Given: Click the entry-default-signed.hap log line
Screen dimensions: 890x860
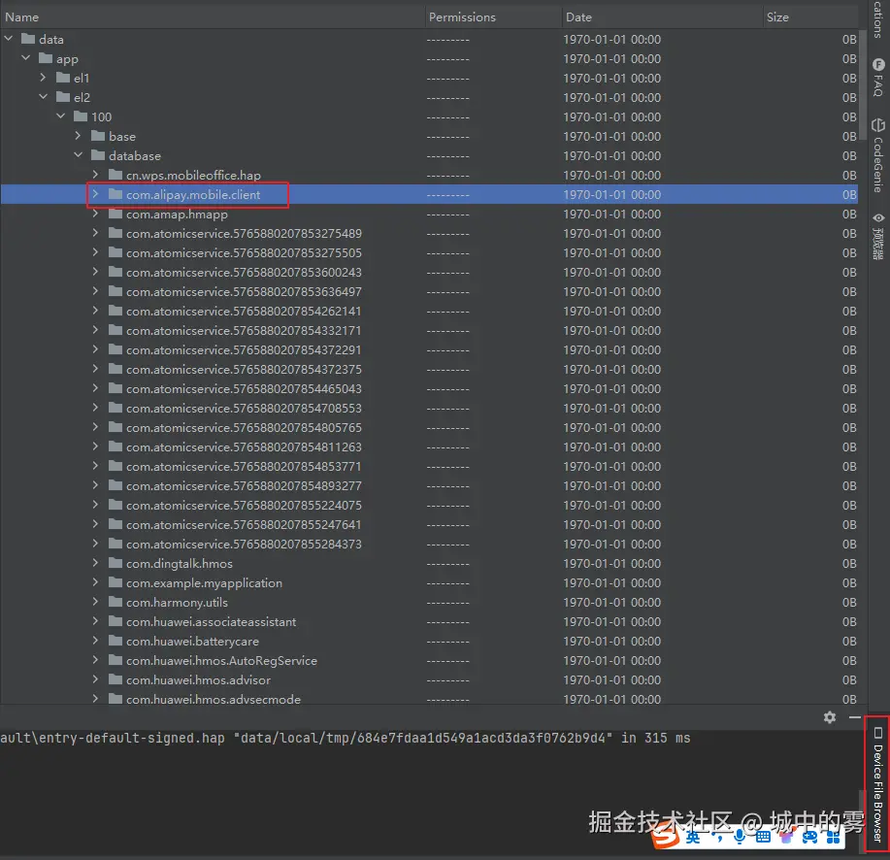Looking at the screenshot, I should click(346, 738).
